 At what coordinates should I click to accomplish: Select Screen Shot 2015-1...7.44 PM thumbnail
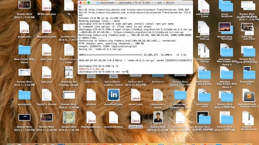(x=24, y=72)
